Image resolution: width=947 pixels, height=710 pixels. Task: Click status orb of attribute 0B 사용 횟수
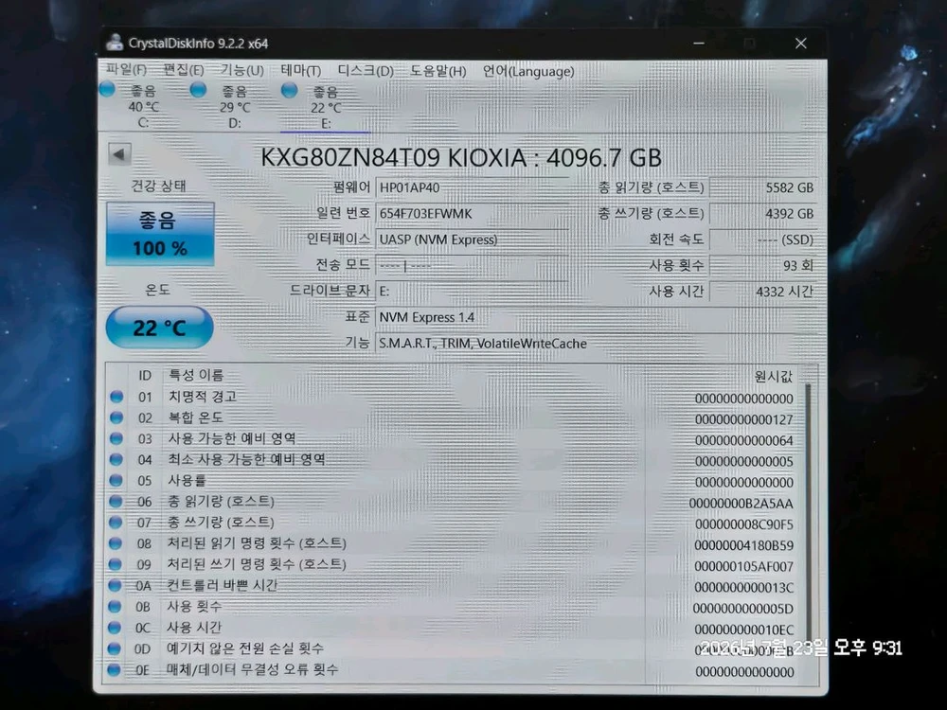pyautogui.click(x=115, y=606)
